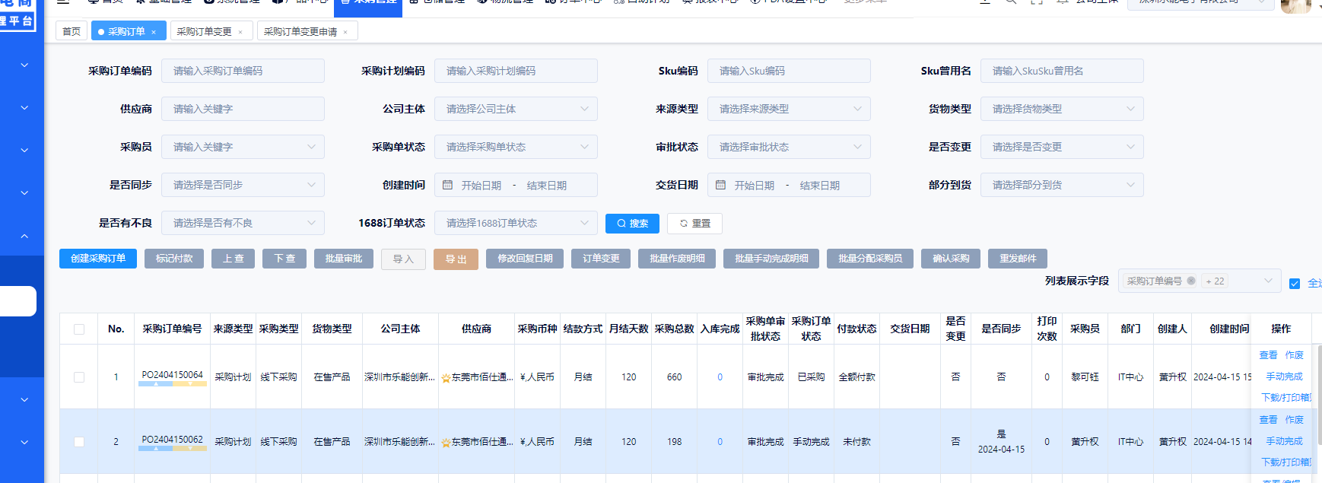
Task: Click the 批量分配采购员 button
Action: point(870,259)
